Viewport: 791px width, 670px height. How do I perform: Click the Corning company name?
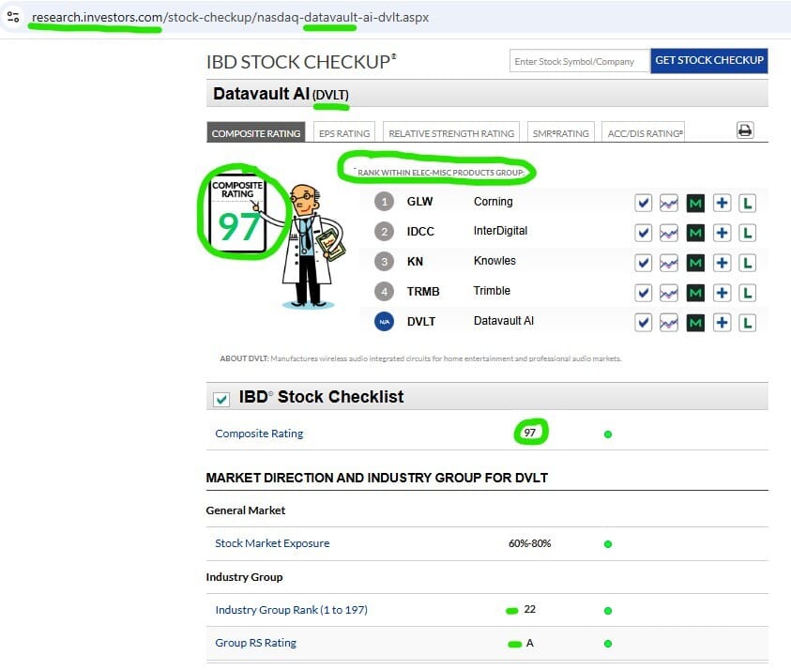493,202
